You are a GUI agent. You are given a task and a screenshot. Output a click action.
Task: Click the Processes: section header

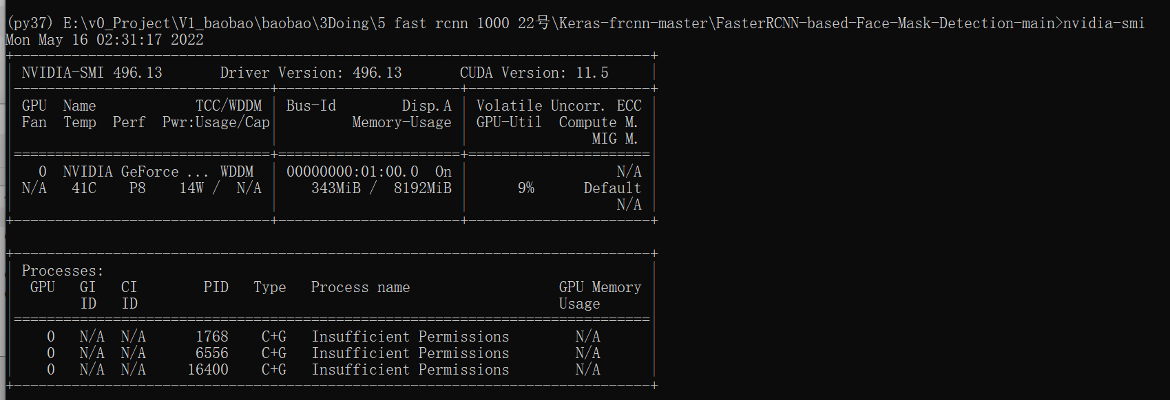pos(62,271)
